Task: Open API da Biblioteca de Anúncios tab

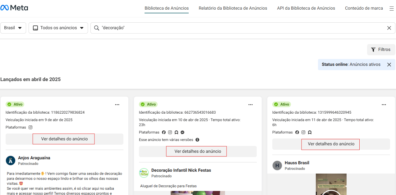Action: coord(306,8)
